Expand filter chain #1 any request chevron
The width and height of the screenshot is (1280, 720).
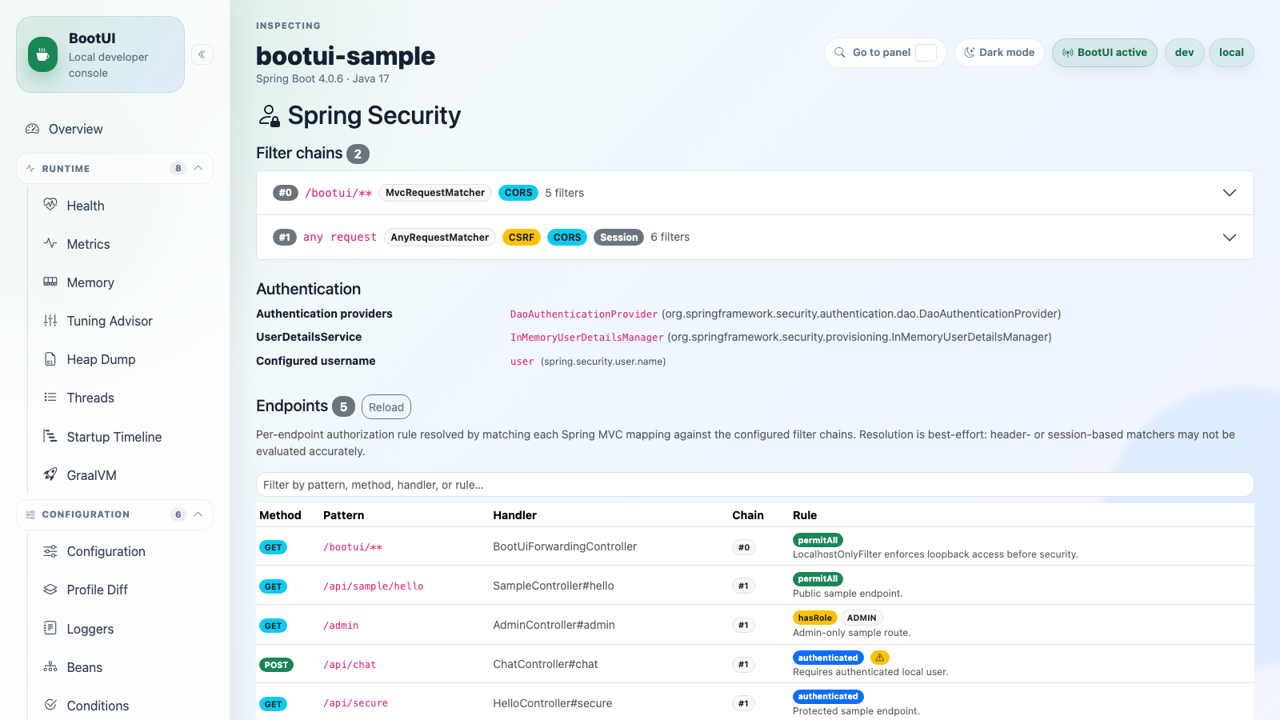1230,238
